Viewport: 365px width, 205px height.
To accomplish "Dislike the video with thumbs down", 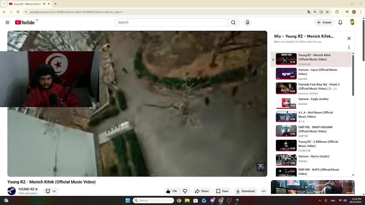I will pos(185,191).
